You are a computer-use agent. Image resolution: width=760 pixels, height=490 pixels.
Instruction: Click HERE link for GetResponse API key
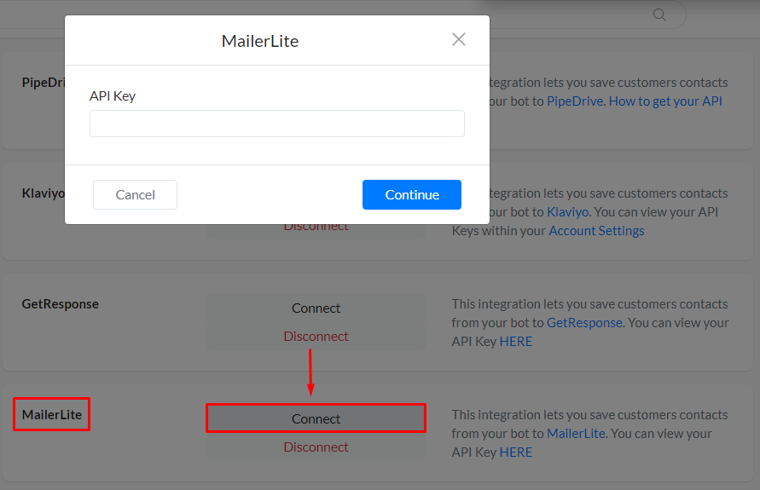pyautogui.click(x=516, y=342)
